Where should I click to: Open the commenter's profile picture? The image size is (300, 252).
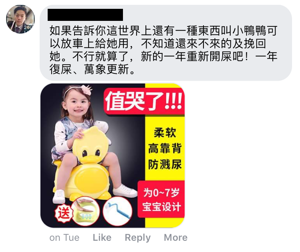(20, 19)
